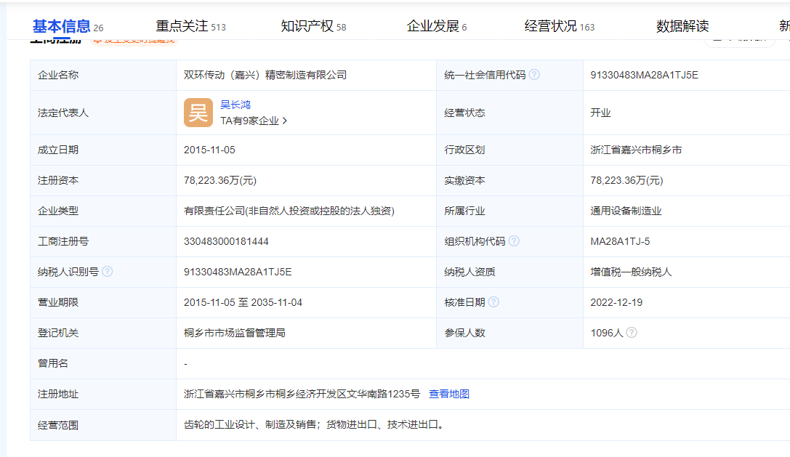Click the orange 吴 avatar icon
The image size is (790, 457).
[x=198, y=113]
